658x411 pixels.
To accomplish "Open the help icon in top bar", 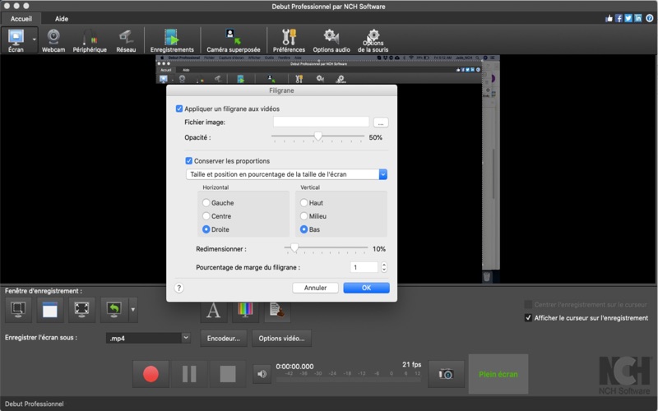I will point(649,18).
